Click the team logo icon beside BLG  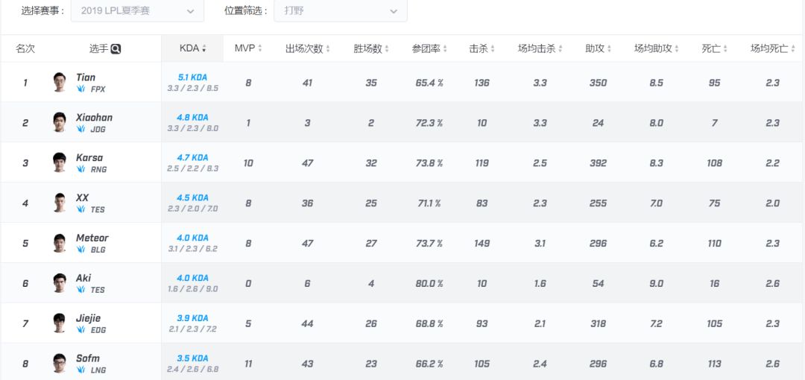[80, 250]
